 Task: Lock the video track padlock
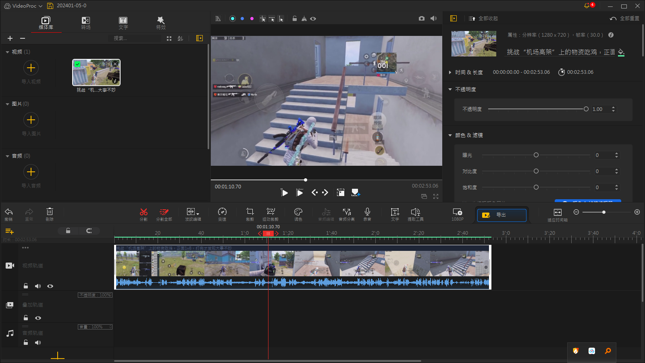[x=26, y=286]
